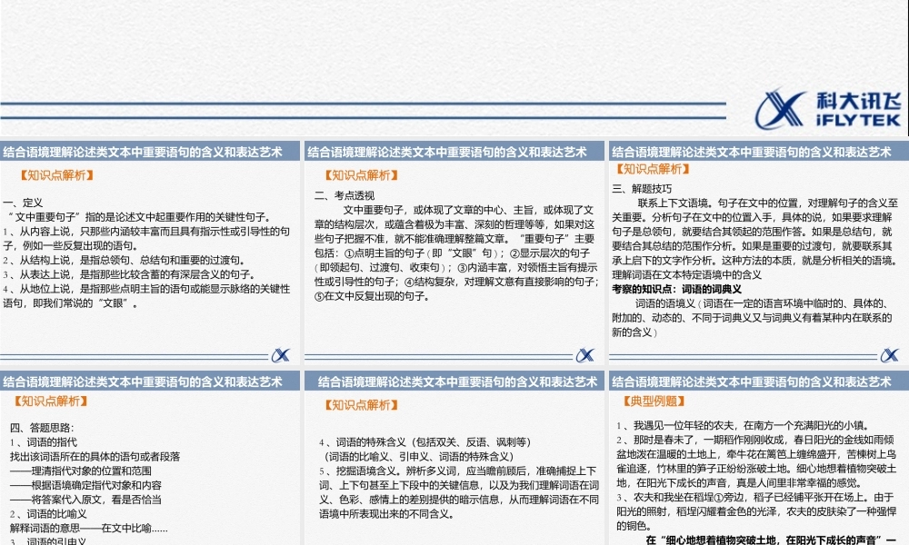Click the line ——将答案代入原文，看是否恰当
The width and height of the screenshot is (909, 545).
(x=85, y=500)
